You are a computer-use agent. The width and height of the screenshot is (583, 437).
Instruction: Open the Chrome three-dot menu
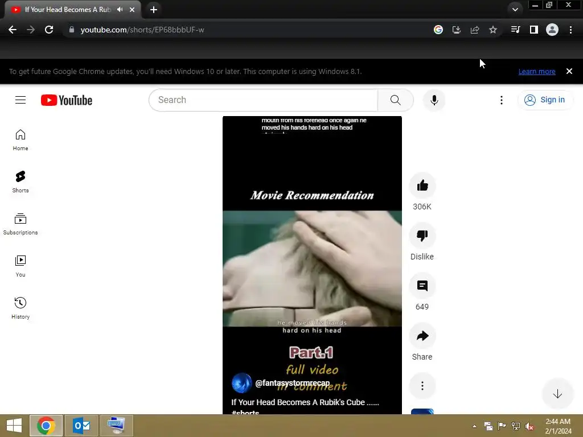coord(570,30)
